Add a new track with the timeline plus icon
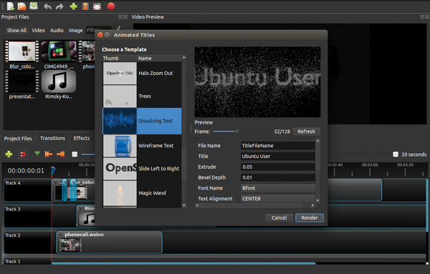This screenshot has width=430, height=274. [9, 154]
